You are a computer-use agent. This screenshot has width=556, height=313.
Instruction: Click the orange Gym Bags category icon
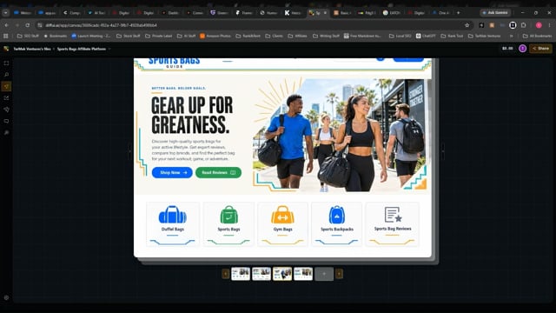(282, 215)
